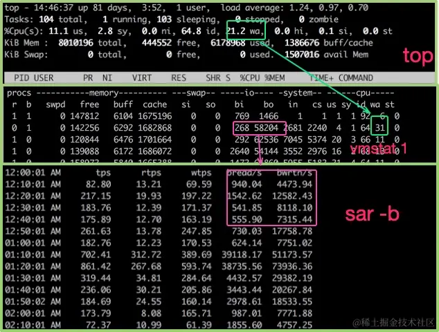Select free memory value 444552
Screen dimensions: 439x332
click(156, 43)
